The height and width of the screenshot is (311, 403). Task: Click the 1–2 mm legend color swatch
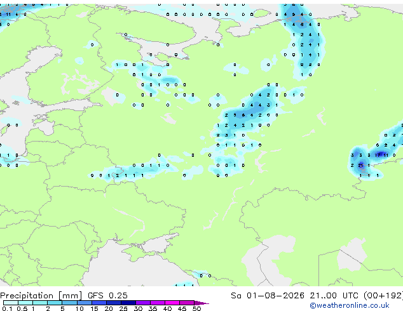(40, 303)
